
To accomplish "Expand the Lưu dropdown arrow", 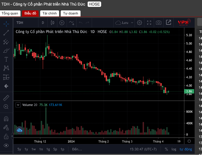I will click(x=132, y=23).
